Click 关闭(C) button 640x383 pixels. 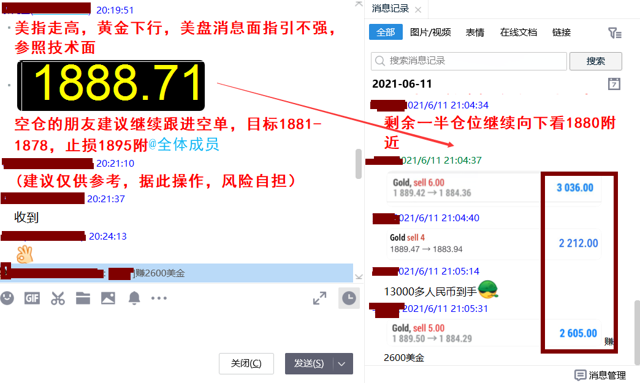tap(246, 363)
